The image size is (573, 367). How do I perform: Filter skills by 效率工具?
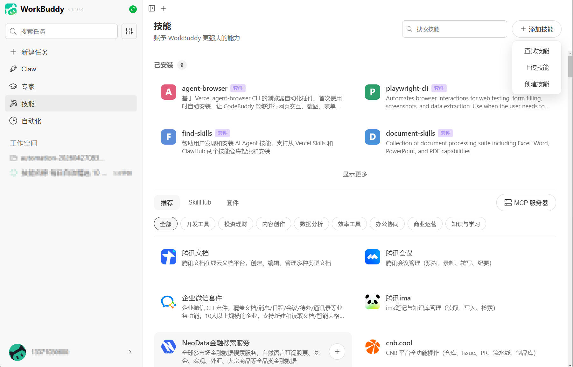[x=349, y=224]
